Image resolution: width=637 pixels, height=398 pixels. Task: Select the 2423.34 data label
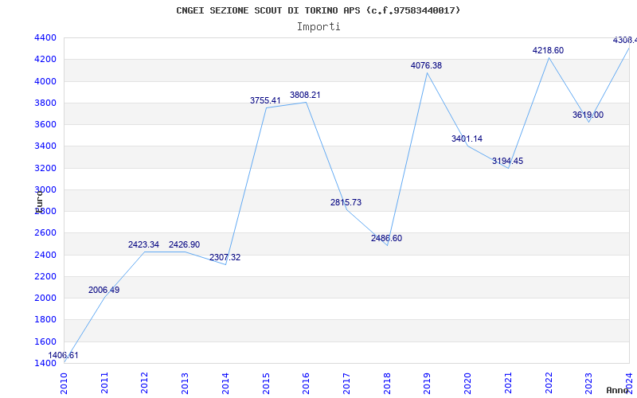144,244
